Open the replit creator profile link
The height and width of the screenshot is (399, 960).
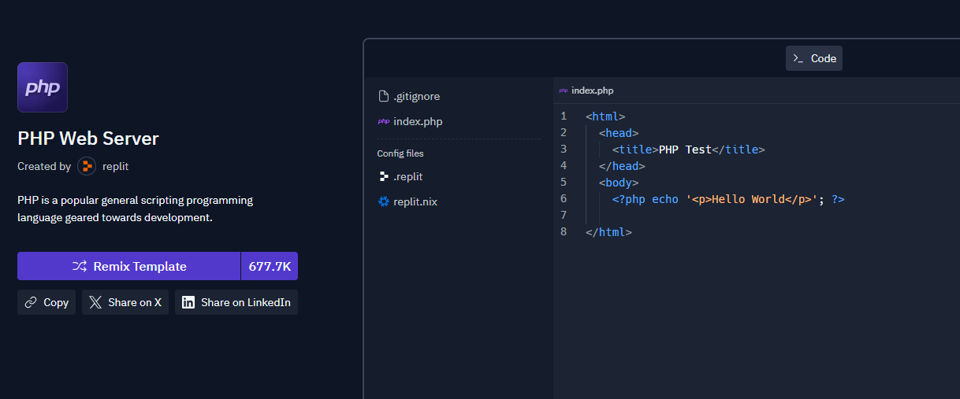coord(115,166)
